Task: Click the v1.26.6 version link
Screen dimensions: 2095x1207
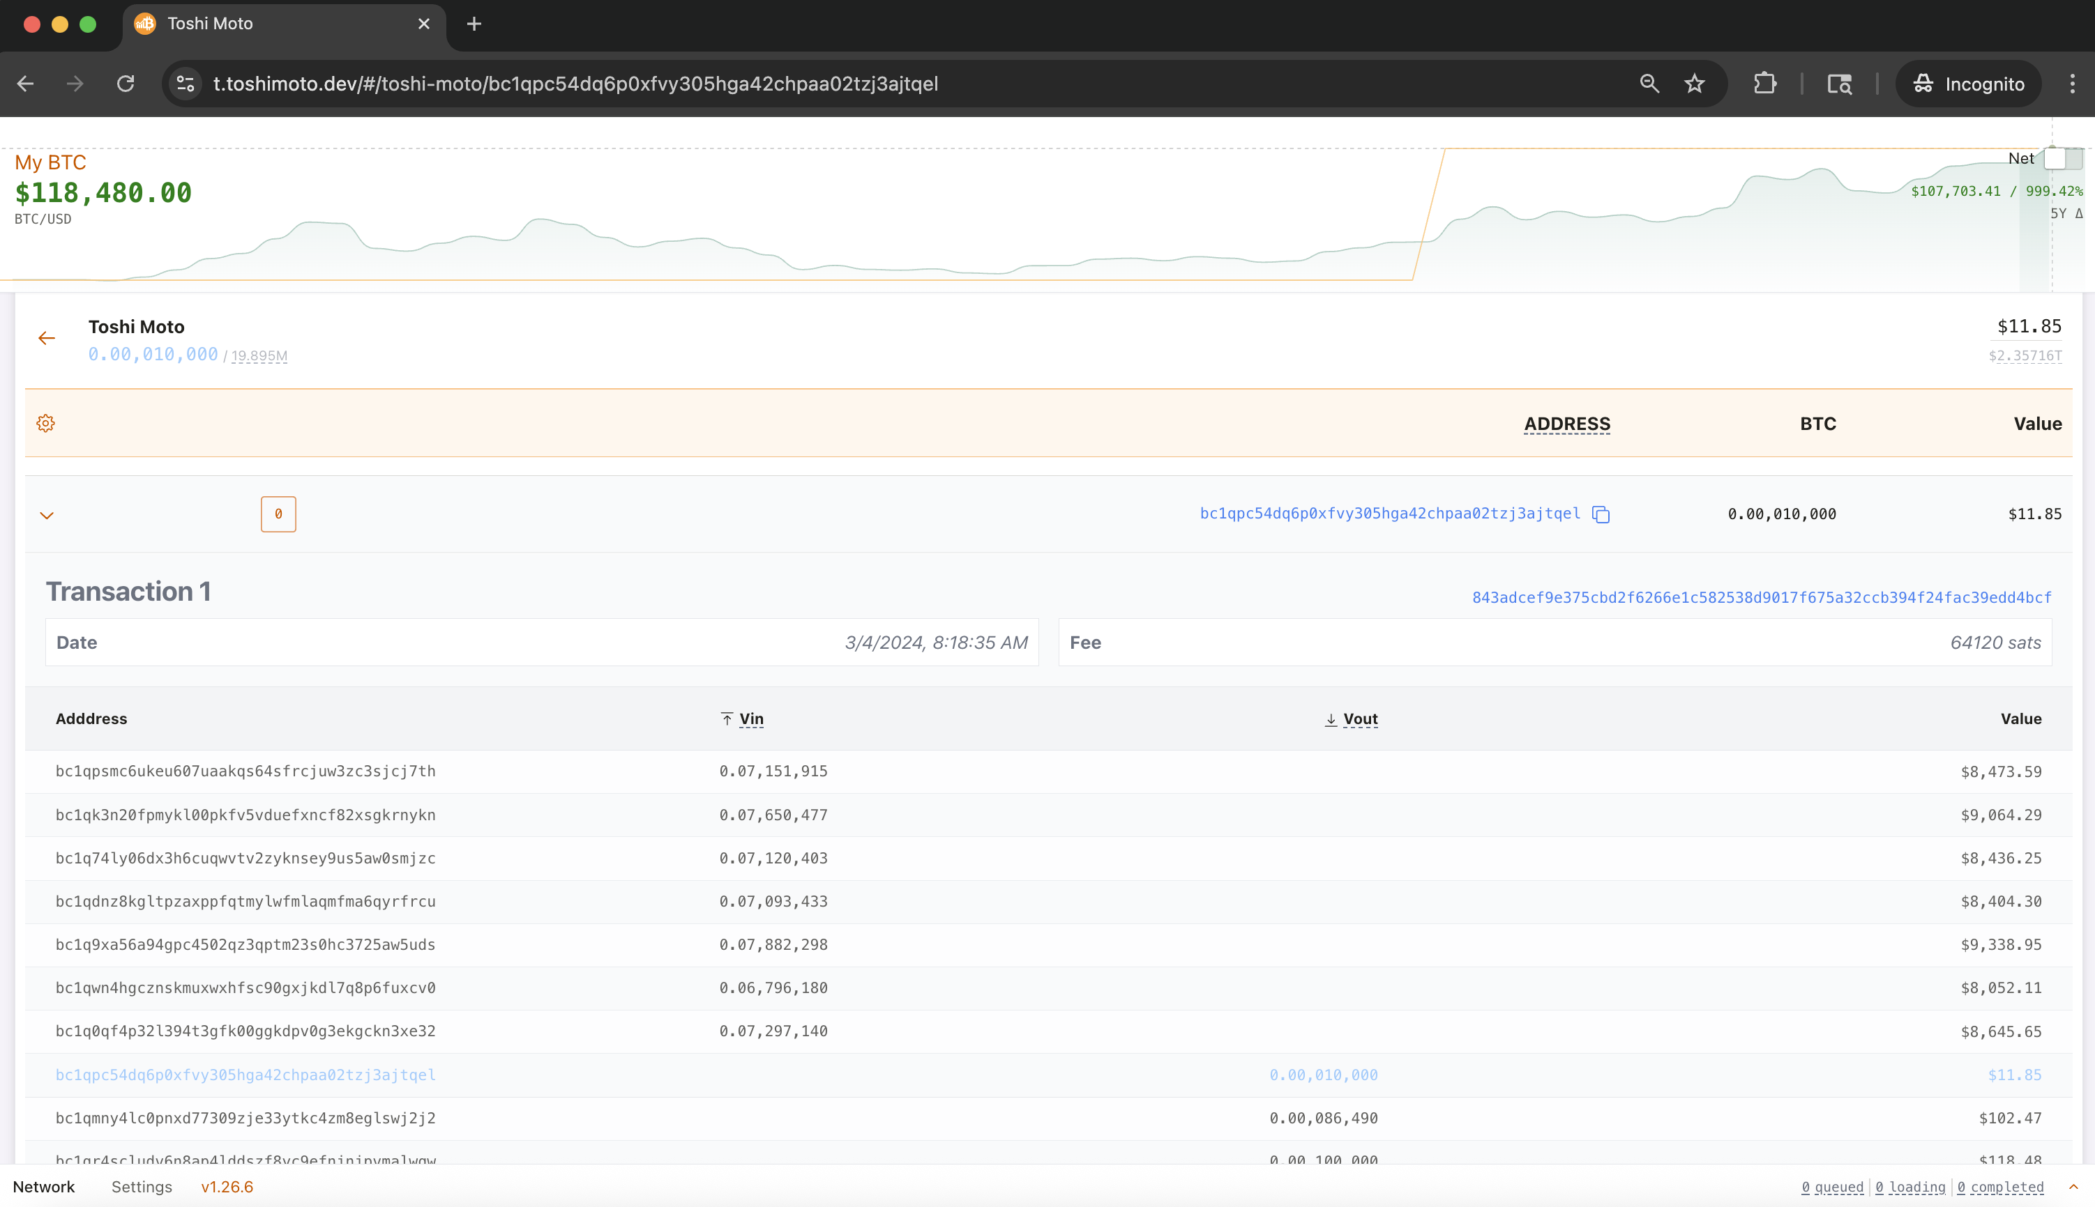Action: [227, 1187]
